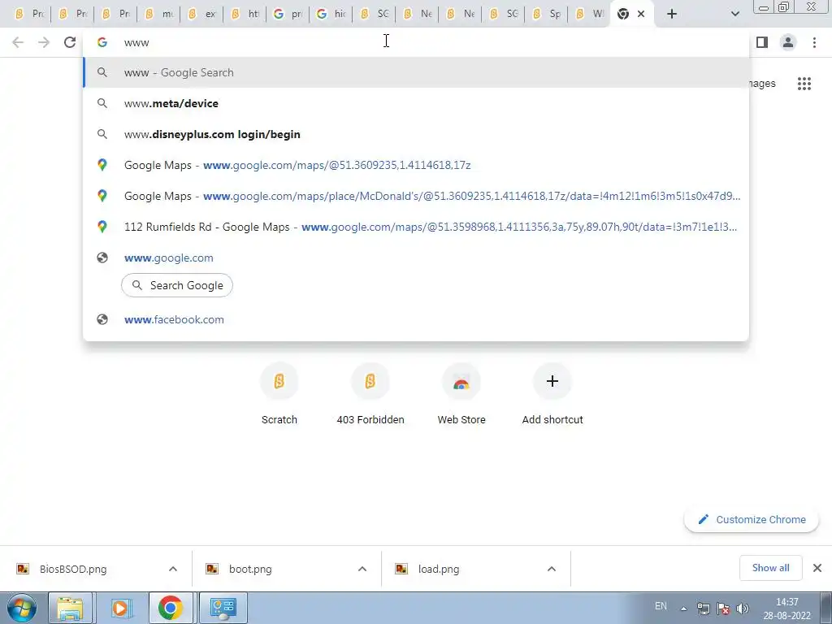The width and height of the screenshot is (832, 624).
Task: Click Show all downloads
Action: [x=770, y=568]
